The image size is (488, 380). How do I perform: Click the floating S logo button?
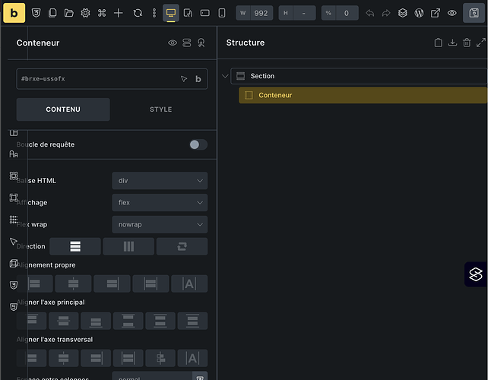(476, 274)
